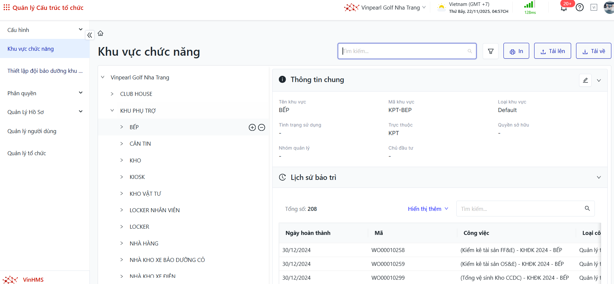Click the notification bell icon

pos(564,8)
